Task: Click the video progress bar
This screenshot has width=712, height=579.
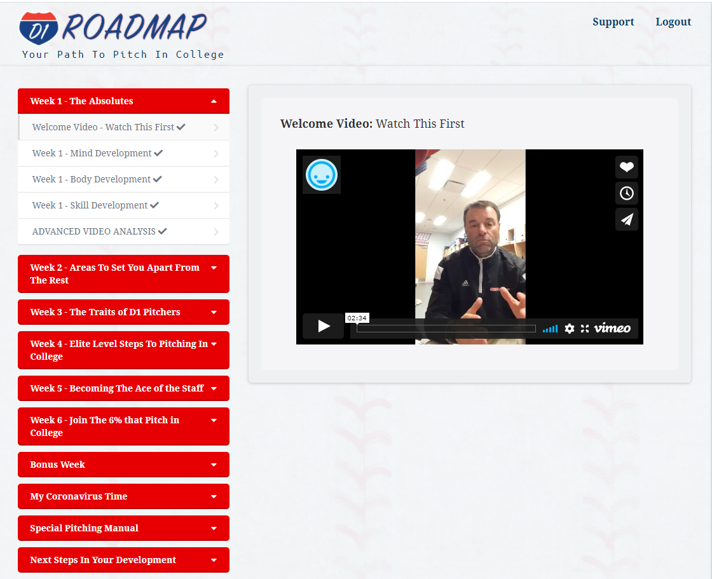Action: (446, 329)
